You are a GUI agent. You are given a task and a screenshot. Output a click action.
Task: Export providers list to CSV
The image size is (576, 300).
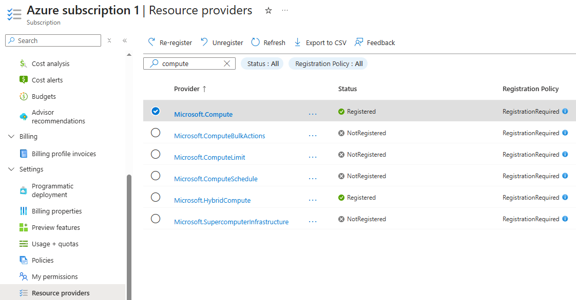pyautogui.click(x=320, y=42)
